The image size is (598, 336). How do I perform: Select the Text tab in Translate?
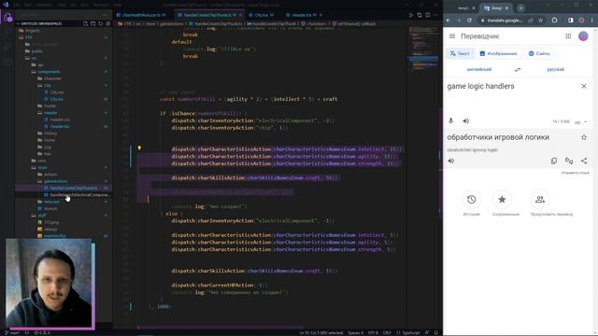[x=460, y=54]
